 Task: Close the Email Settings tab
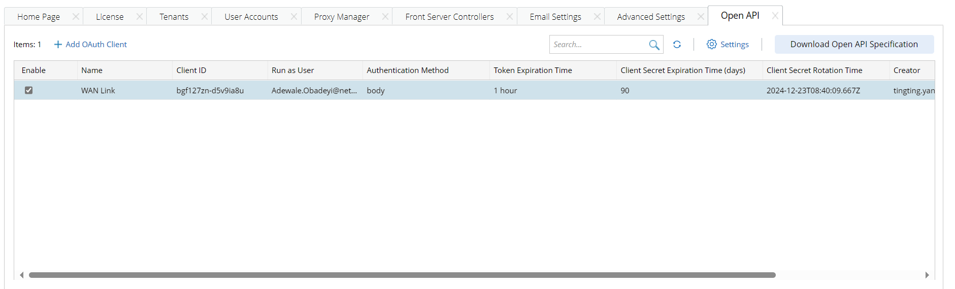click(597, 17)
